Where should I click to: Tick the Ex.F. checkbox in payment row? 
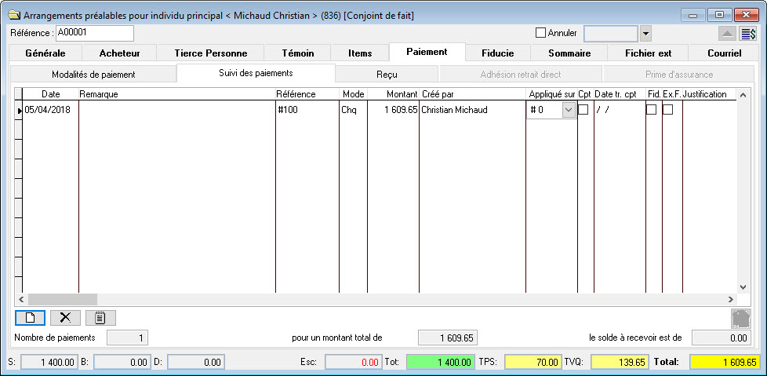667,110
